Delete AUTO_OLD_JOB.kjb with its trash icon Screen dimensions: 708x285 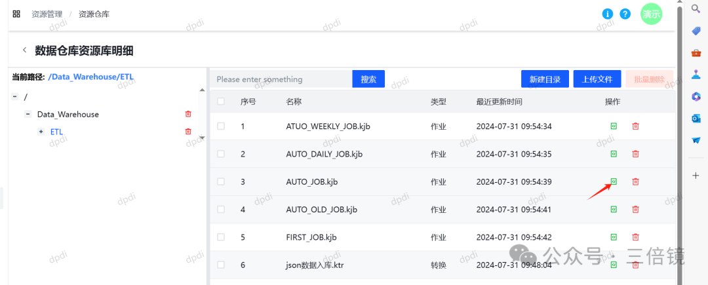pyautogui.click(x=635, y=209)
